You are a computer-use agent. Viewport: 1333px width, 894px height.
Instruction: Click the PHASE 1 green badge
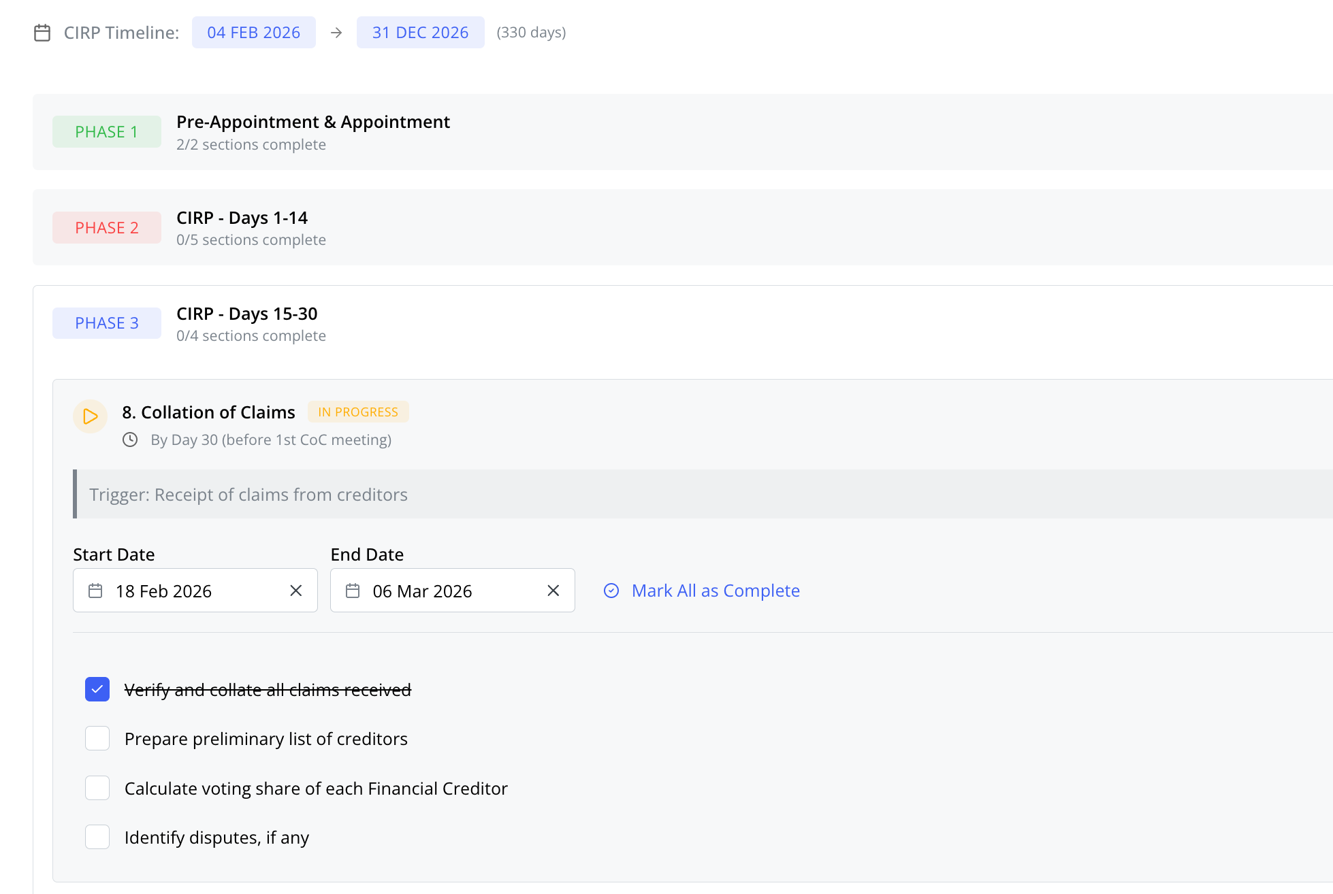coord(107,132)
